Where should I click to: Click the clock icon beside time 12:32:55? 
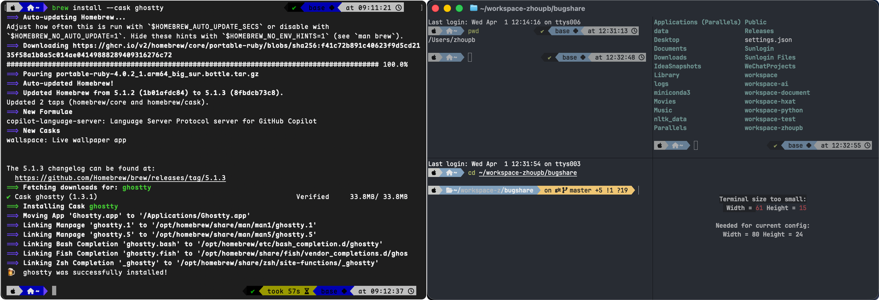(867, 145)
